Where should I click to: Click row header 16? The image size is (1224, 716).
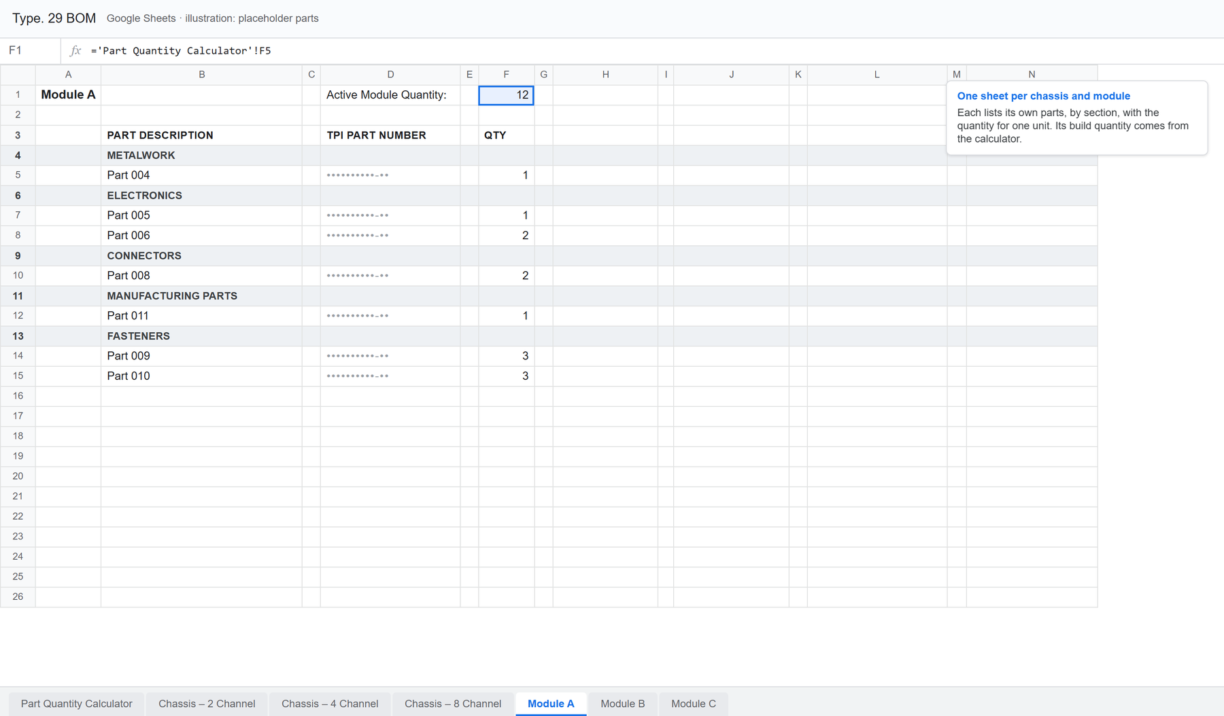point(18,396)
